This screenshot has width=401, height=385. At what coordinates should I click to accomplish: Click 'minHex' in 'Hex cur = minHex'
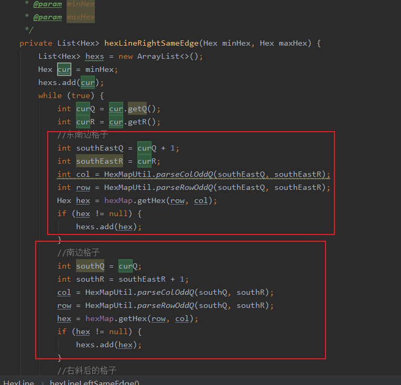[100, 69]
